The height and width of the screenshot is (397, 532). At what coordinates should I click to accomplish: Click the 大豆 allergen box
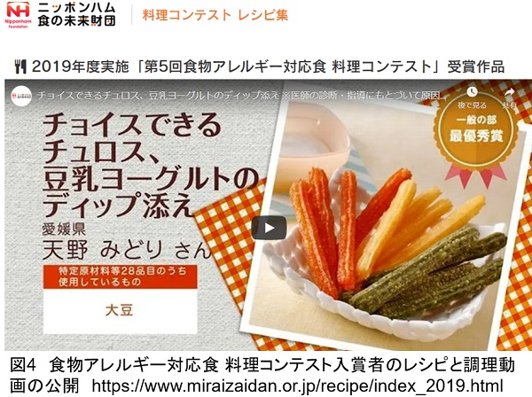(x=120, y=310)
